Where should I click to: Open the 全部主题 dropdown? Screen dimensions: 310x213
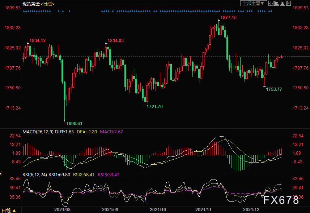coord(254,3)
